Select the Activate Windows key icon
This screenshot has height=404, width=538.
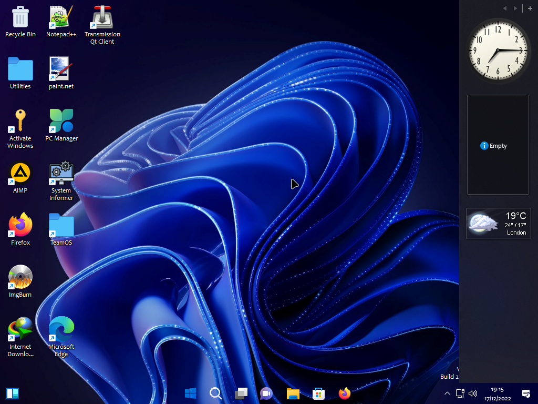20,122
